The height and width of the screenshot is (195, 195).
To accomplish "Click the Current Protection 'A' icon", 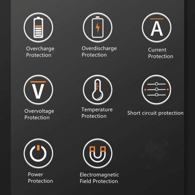I will click(x=157, y=27).
